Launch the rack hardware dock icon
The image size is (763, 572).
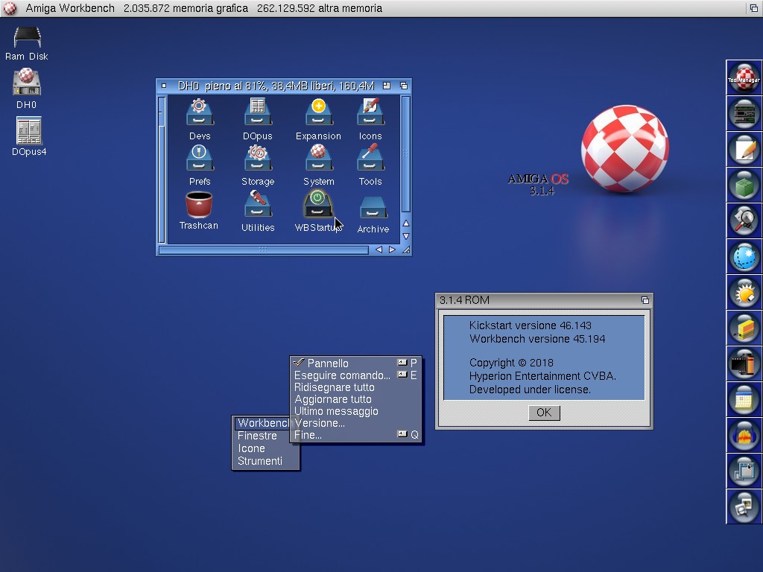[x=744, y=113]
